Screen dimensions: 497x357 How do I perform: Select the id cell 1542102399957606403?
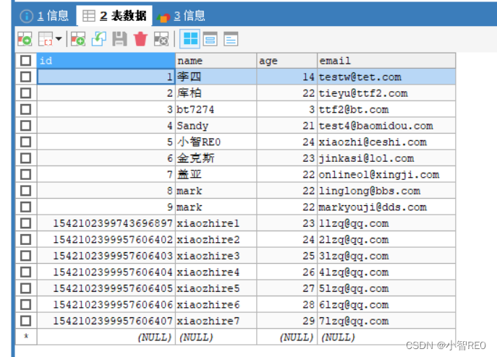point(106,256)
